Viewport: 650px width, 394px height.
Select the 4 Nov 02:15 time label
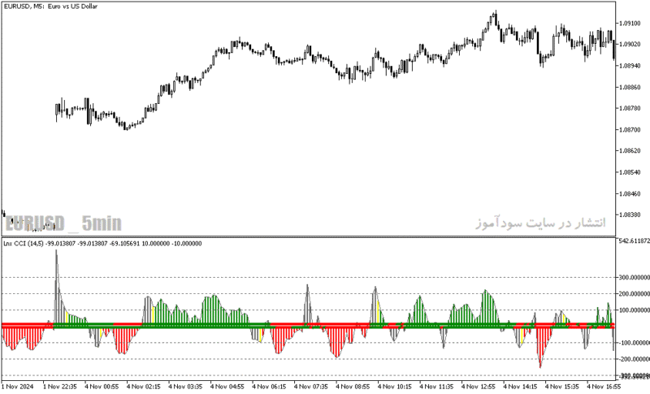[x=144, y=387]
